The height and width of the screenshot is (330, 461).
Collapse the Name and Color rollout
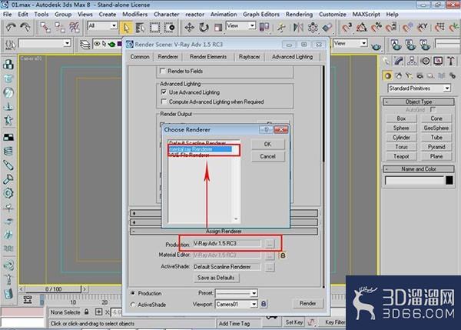click(x=419, y=169)
